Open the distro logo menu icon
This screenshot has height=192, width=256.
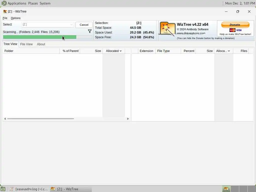[4, 3]
